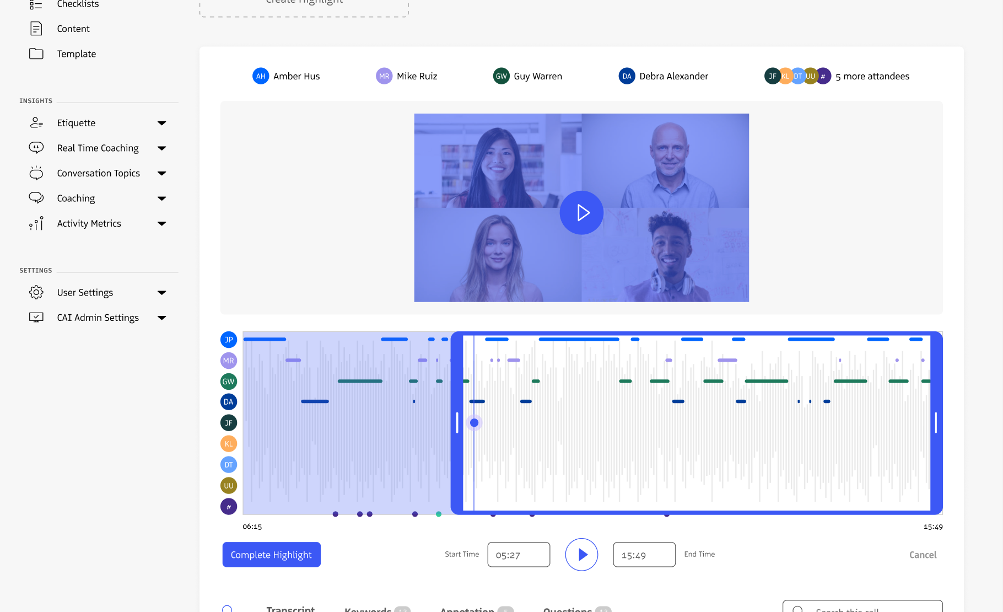
Task: Open the Template menu item
Action: coord(77,53)
